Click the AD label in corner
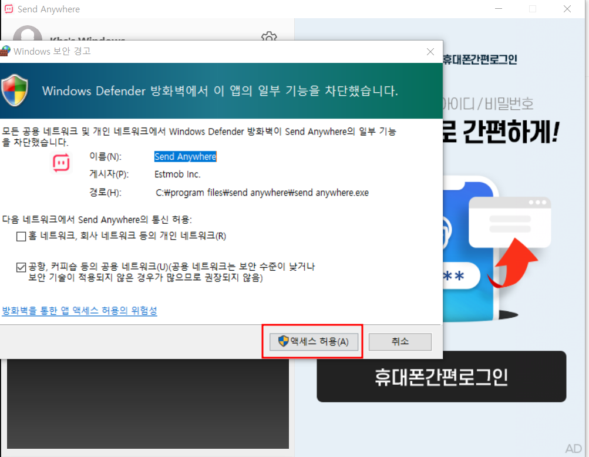 [x=574, y=448]
